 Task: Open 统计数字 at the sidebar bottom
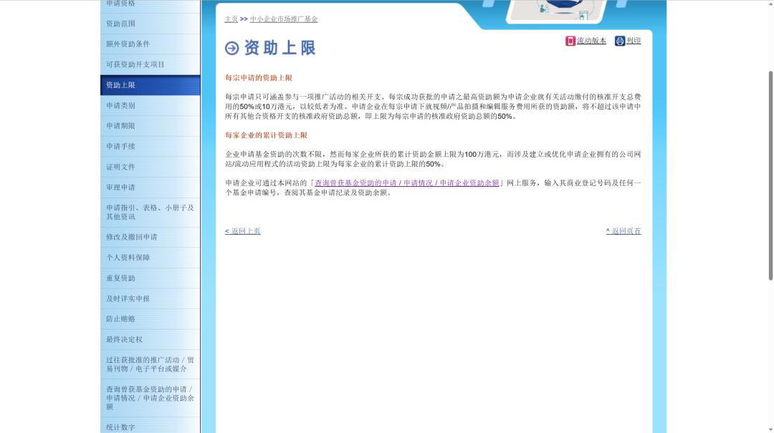point(120,427)
